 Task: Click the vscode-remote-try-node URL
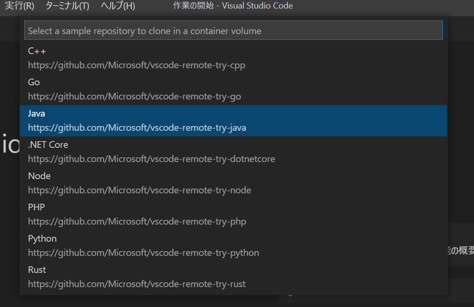[x=139, y=190]
